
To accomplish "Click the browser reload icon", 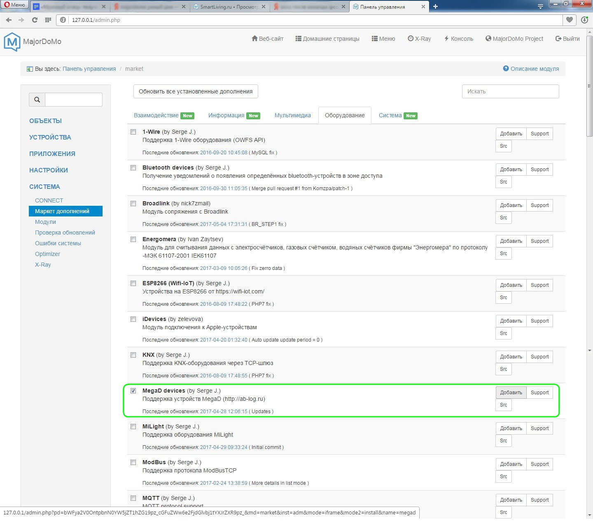I will [35, 20].
